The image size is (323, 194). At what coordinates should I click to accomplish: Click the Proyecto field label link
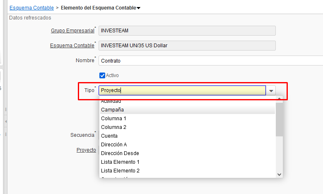coord(86,150)
